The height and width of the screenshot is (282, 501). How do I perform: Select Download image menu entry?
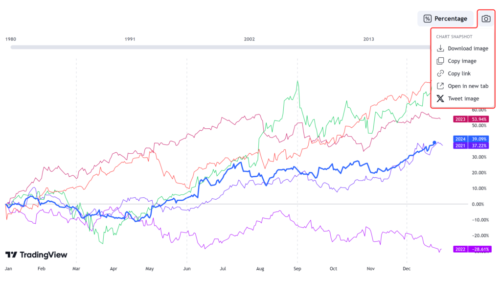pos(468,48)
